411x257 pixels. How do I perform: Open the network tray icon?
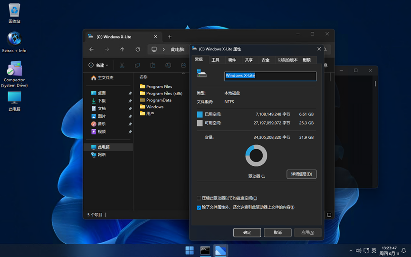[366, 251]
